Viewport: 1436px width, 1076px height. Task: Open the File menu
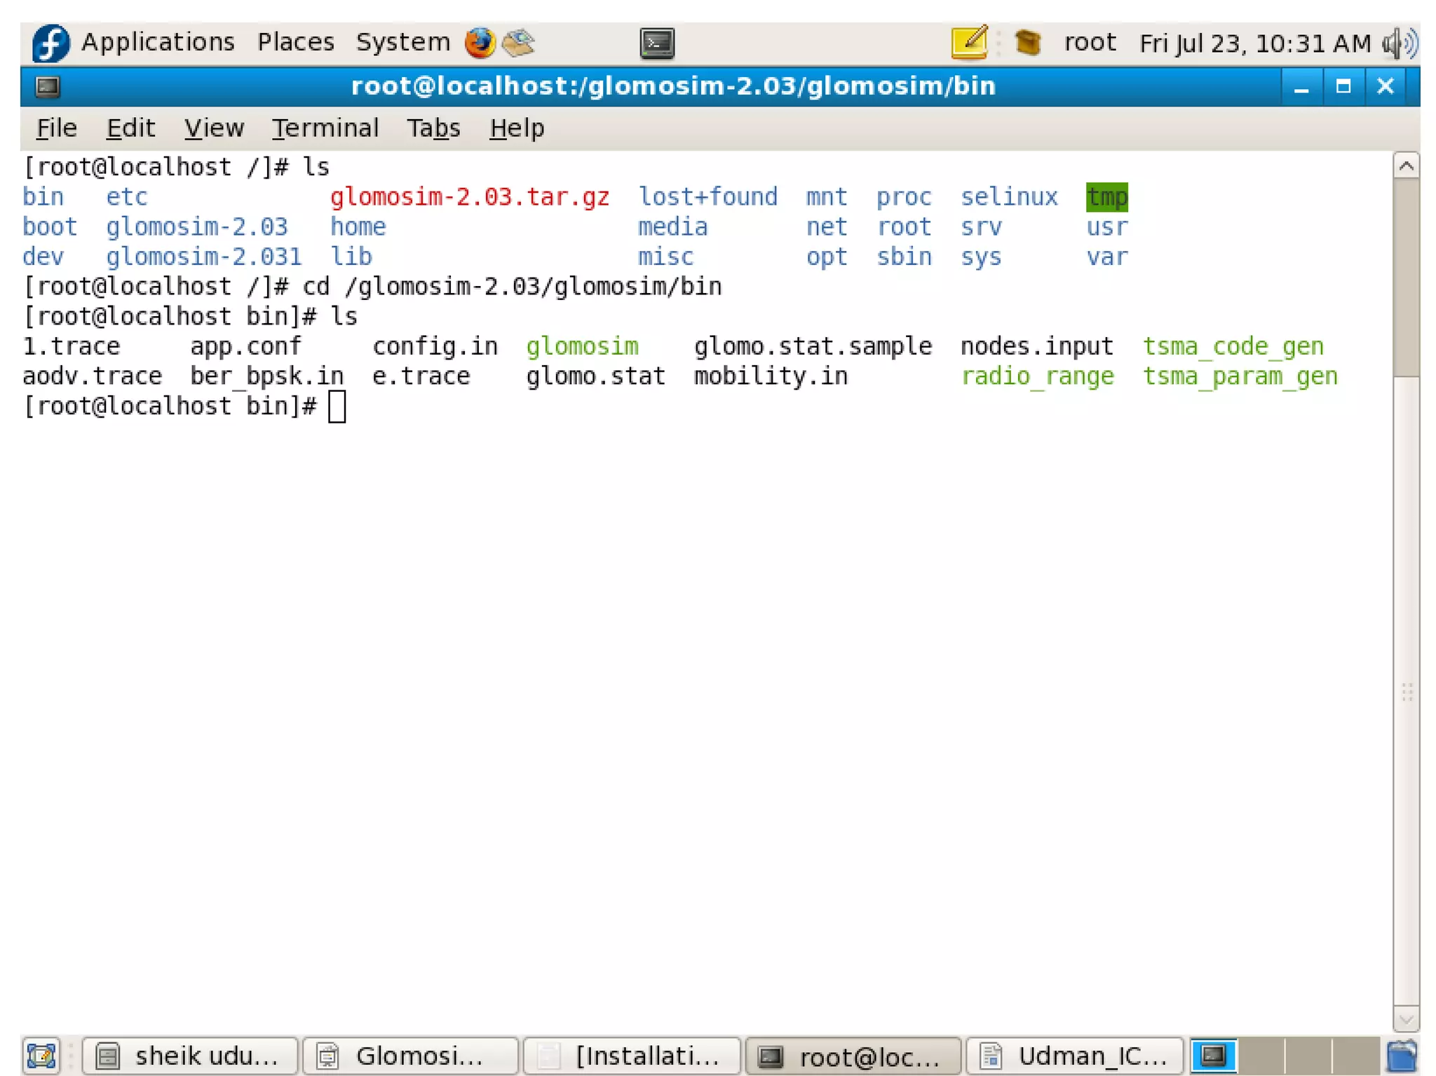click(x=56, y=128)
